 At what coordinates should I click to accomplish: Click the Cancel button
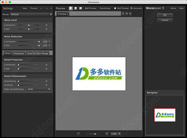click(x=165, y=20)
